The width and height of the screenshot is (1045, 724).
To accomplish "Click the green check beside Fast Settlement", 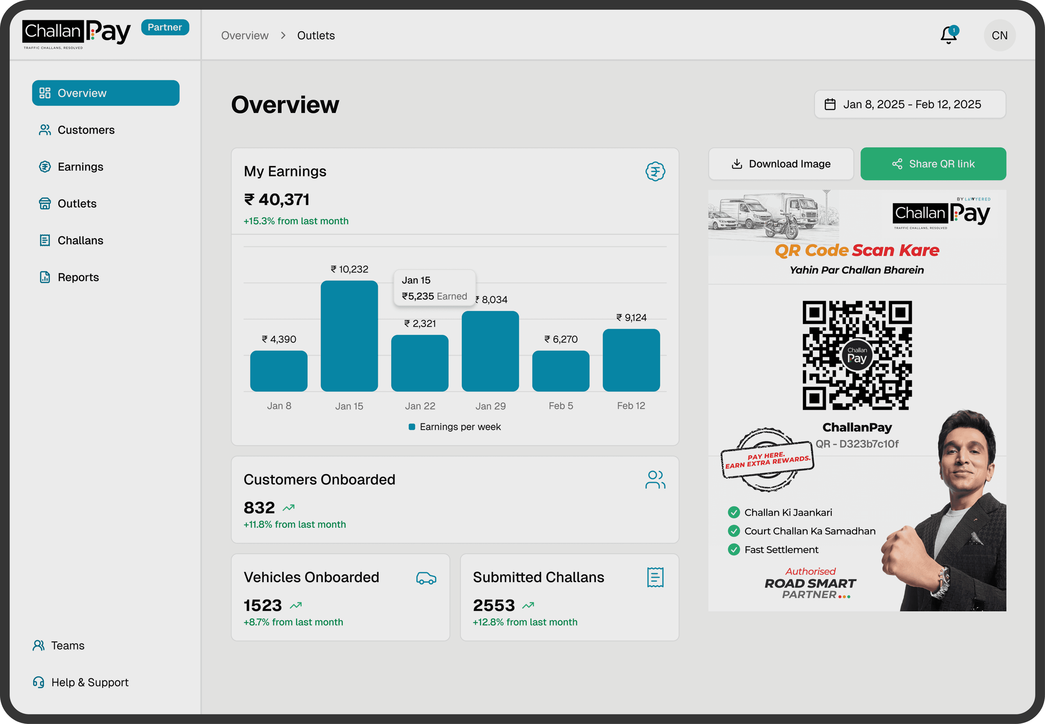I will 734,550.
